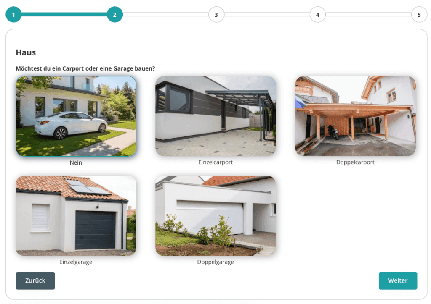Image resolution: width=431 pixels, height=304 pixels.
Task: Click filled progress bar between steps 1 and 2
Action: coord(64,15)
